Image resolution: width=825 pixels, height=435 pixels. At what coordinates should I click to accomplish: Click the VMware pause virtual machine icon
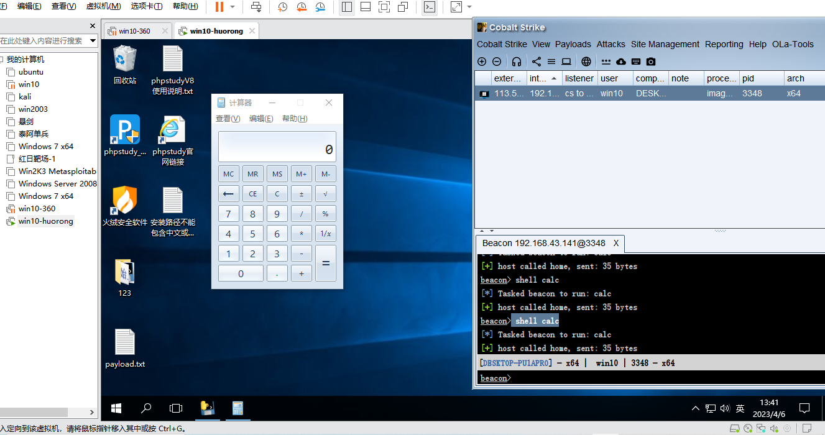[x=219, y=7]
